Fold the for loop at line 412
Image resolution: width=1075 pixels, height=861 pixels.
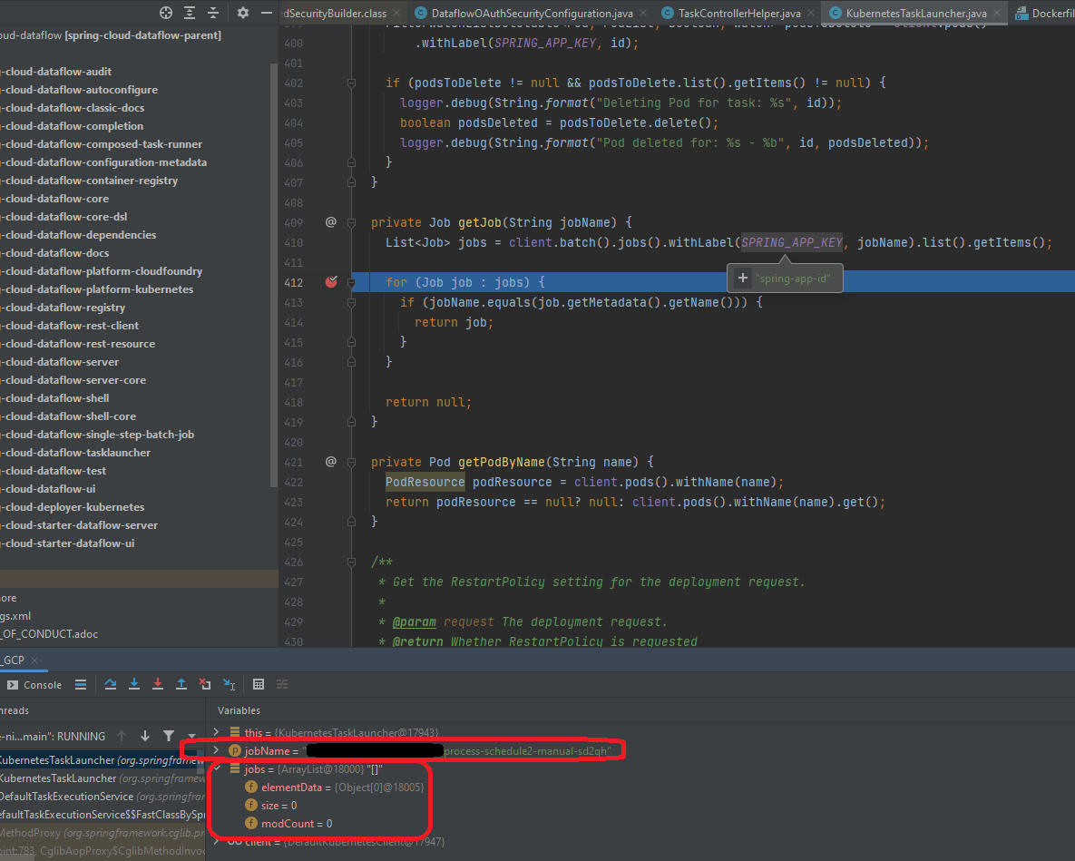point(351,282)
